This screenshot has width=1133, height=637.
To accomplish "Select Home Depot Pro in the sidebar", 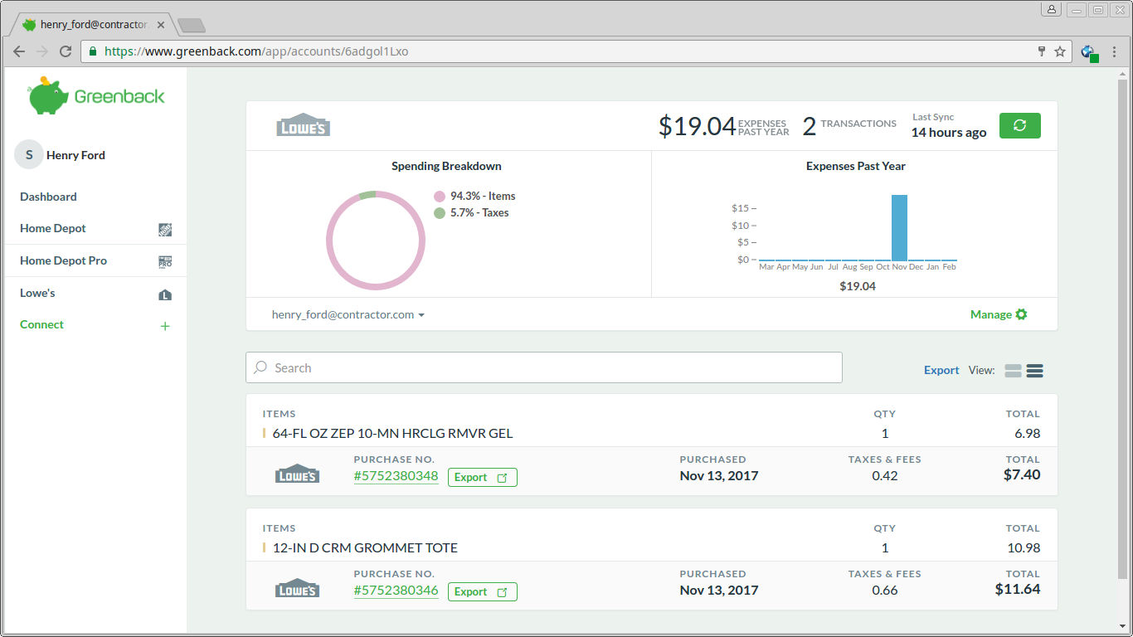I will point(64,260).
